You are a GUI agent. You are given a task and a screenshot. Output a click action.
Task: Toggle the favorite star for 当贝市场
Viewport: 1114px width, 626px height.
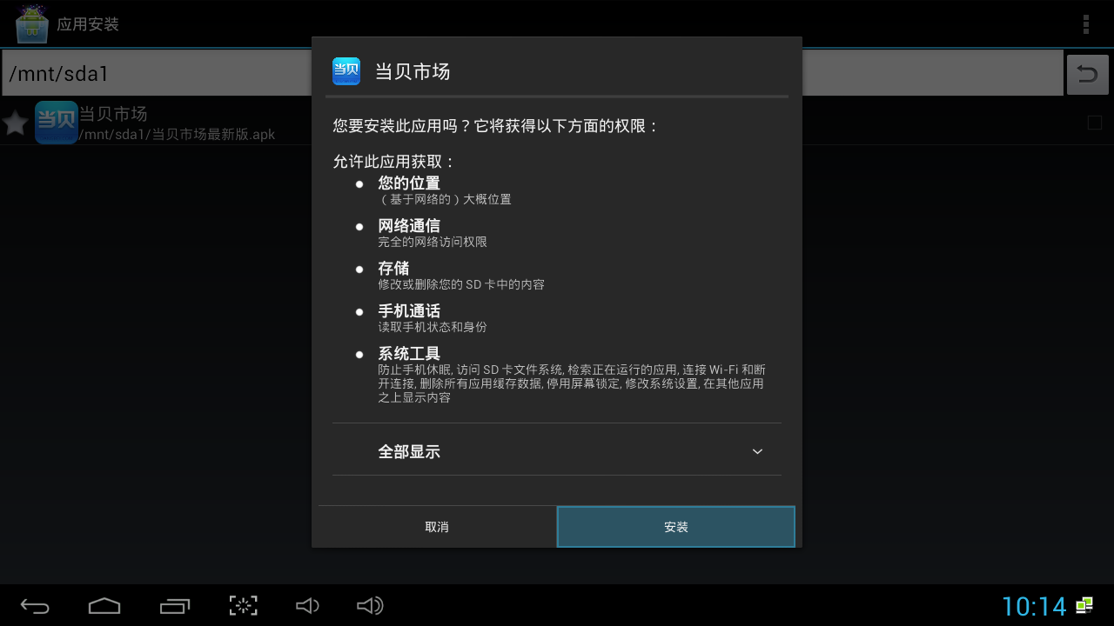16,123
